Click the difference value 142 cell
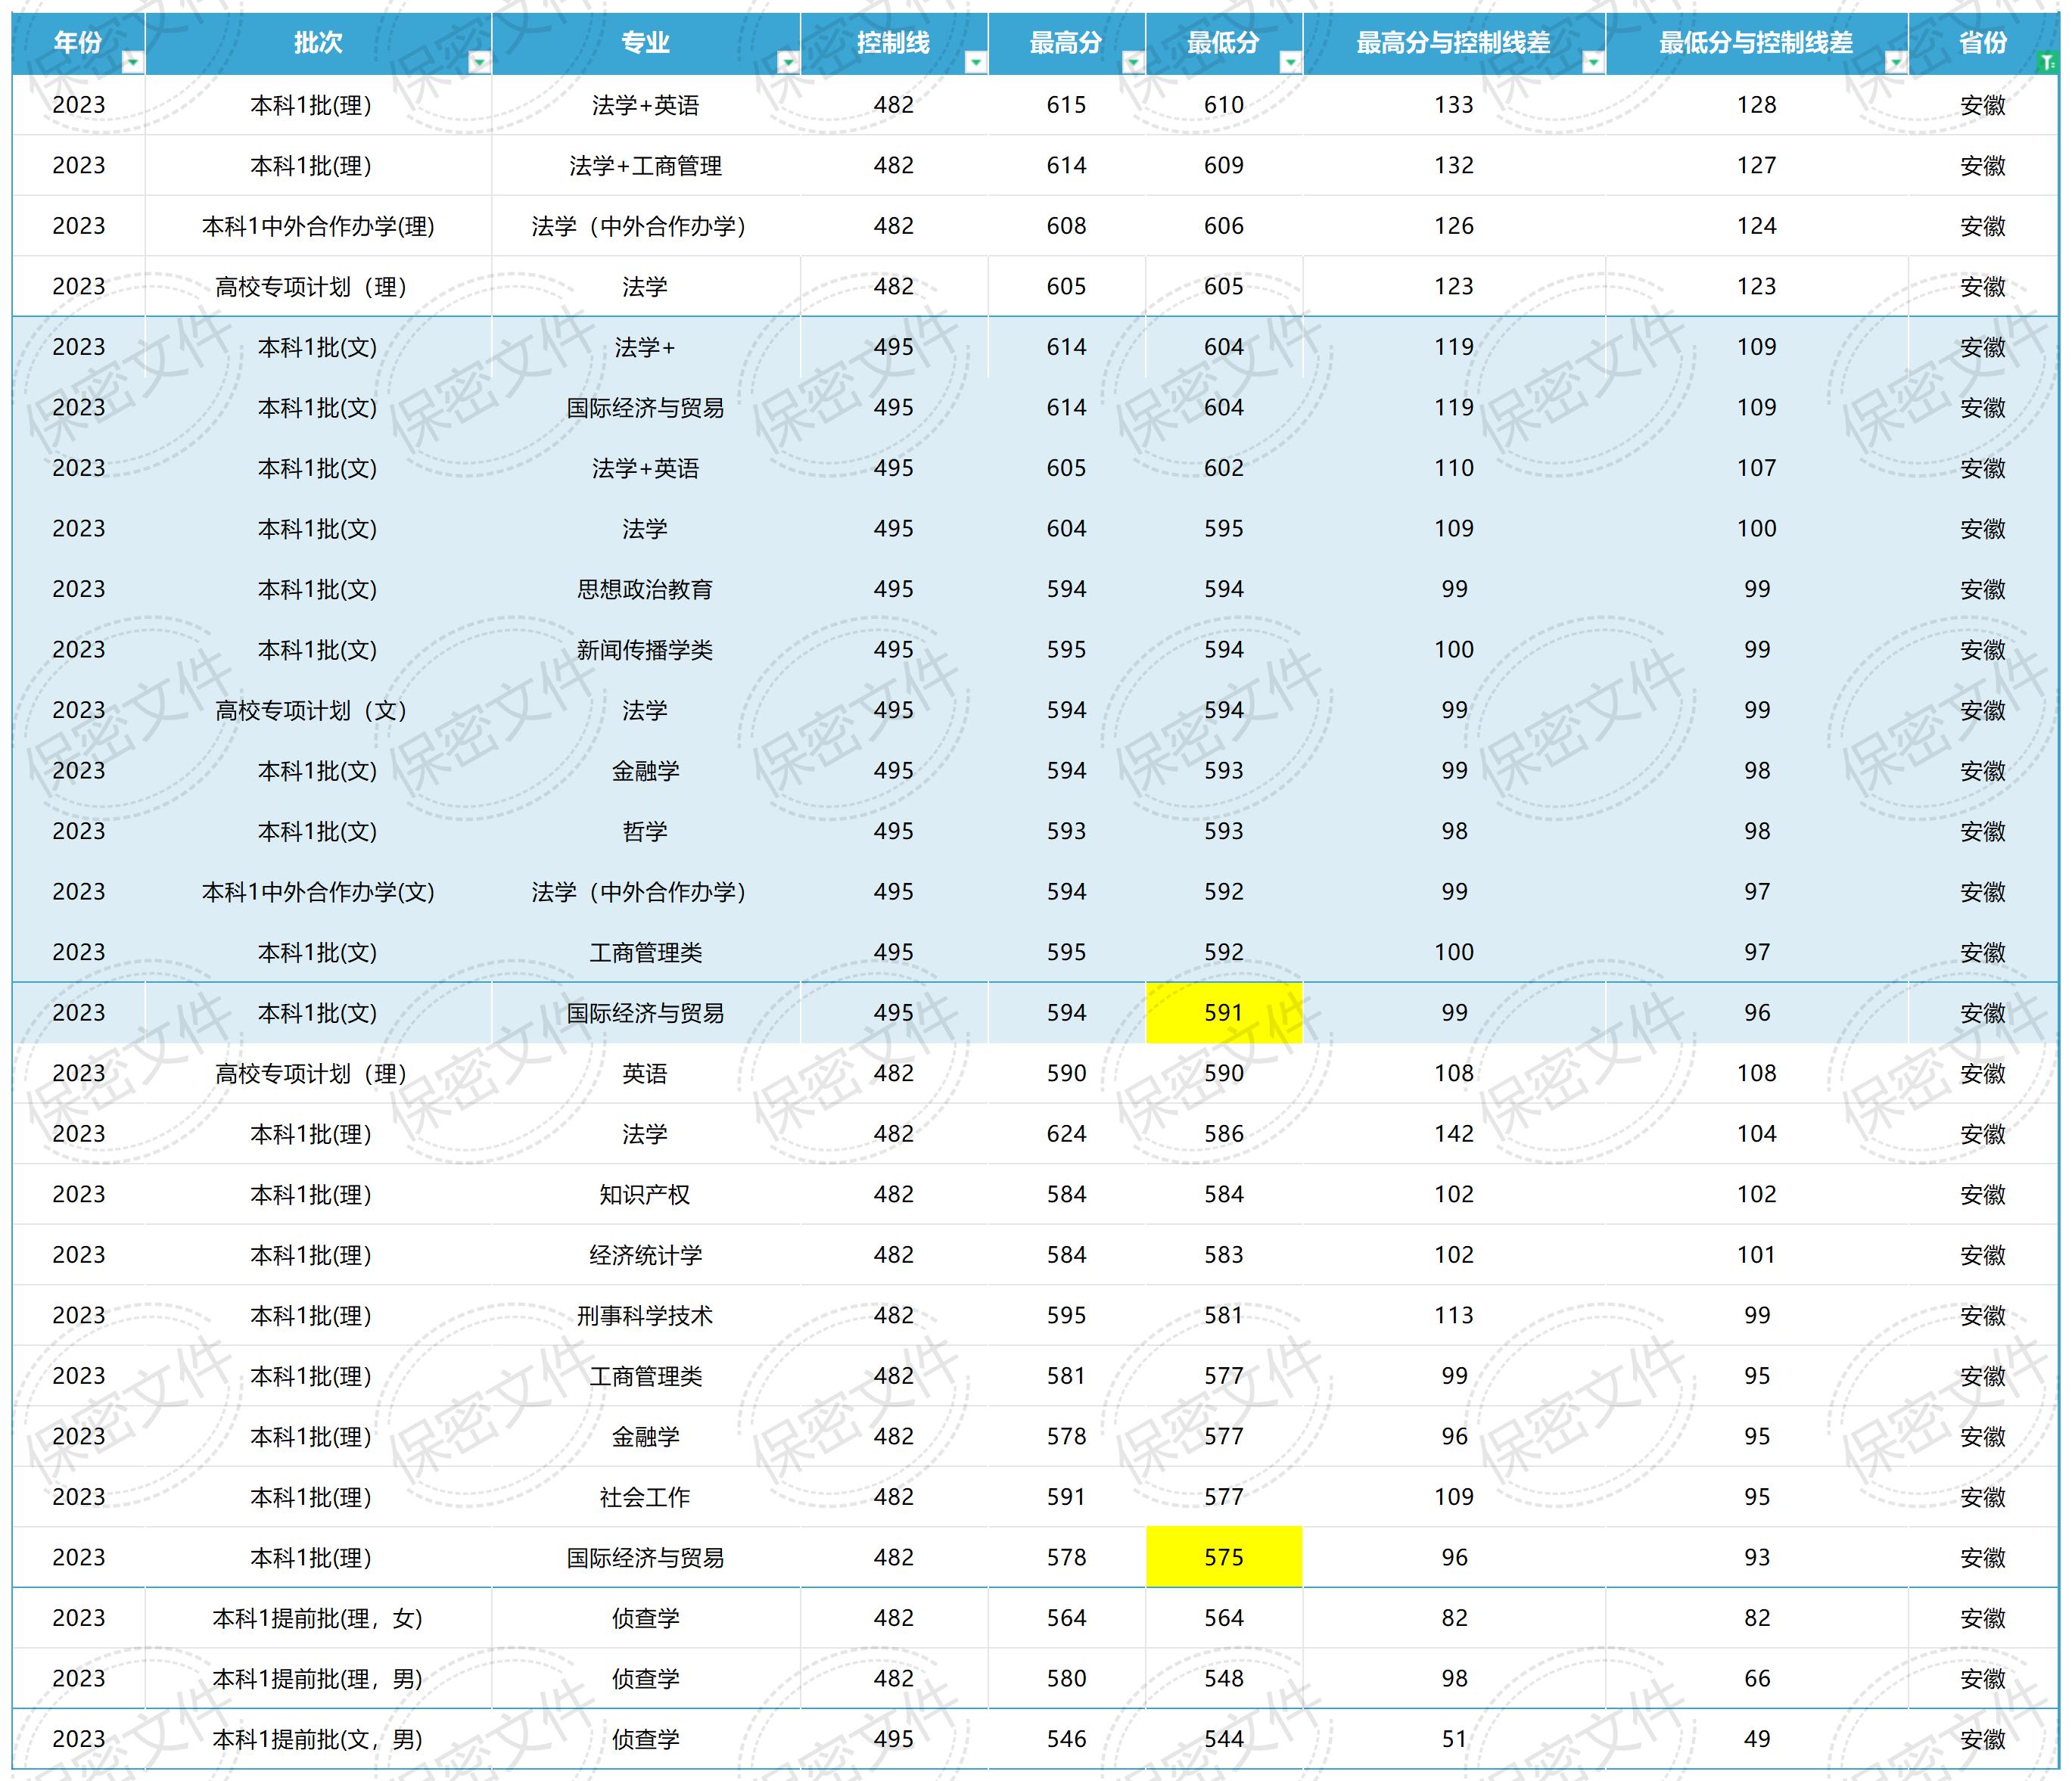The height and width of the screenshot is (1781, 2072). point(1454,1134)
